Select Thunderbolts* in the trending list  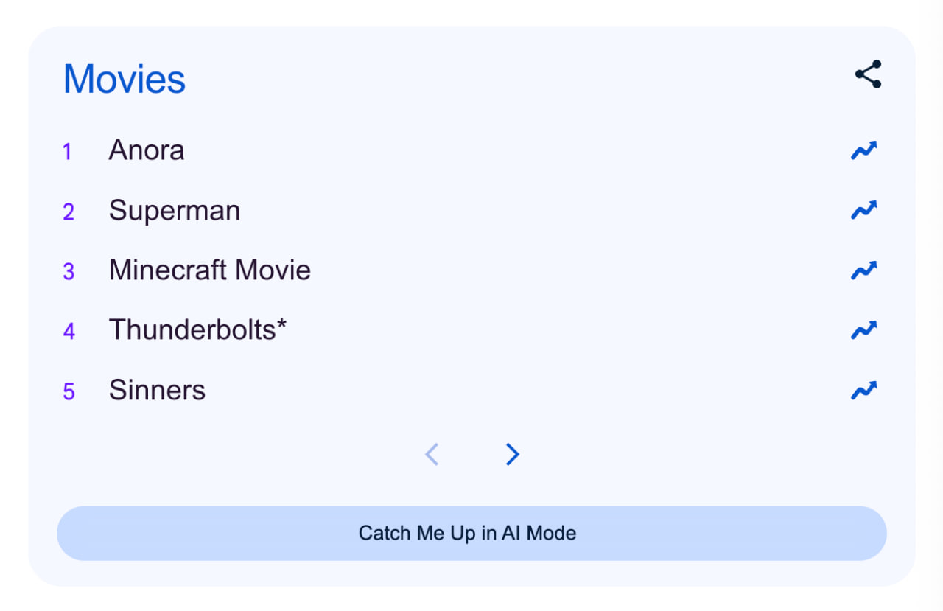pos(197,330)
